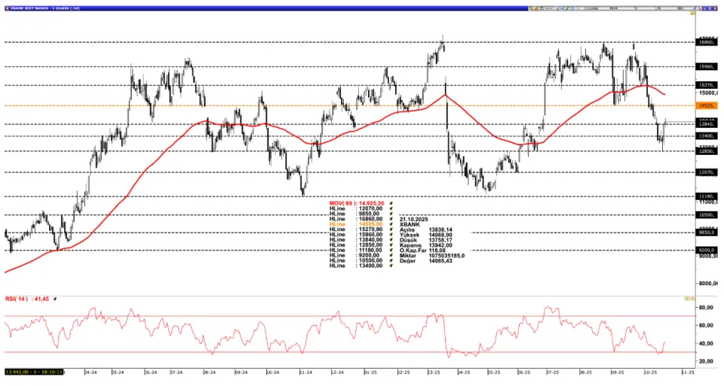The image size is (724, 386).
Task: Click the 16860 price label on axis
Action: [x=706, y=43]
